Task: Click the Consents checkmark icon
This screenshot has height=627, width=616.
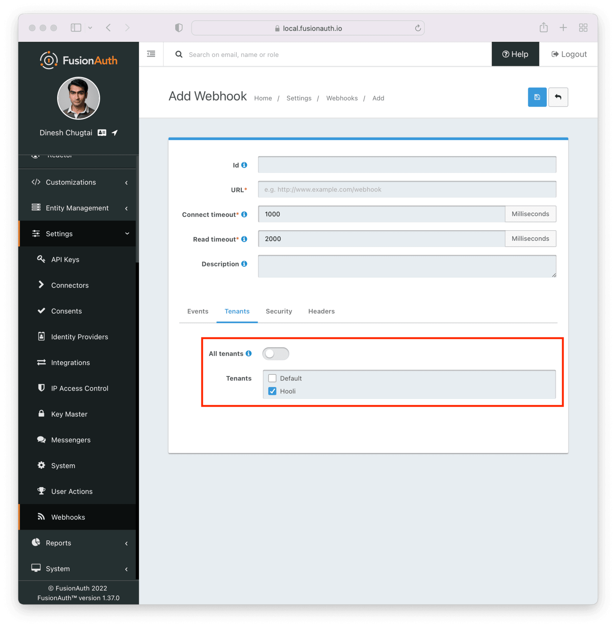Action: coord(41,310)
